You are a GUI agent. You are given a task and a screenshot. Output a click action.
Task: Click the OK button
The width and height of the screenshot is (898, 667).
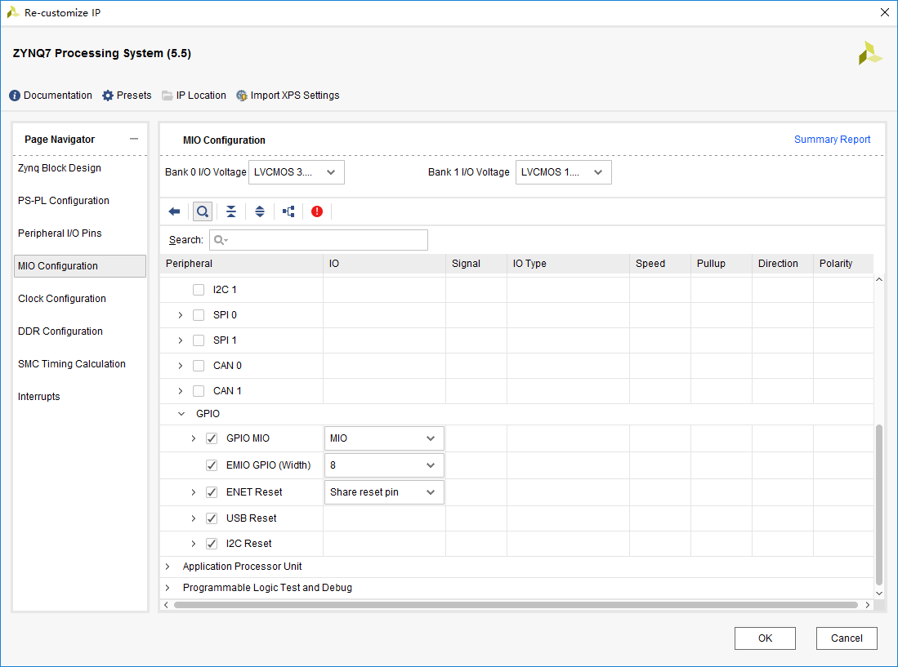coord(765,638)
